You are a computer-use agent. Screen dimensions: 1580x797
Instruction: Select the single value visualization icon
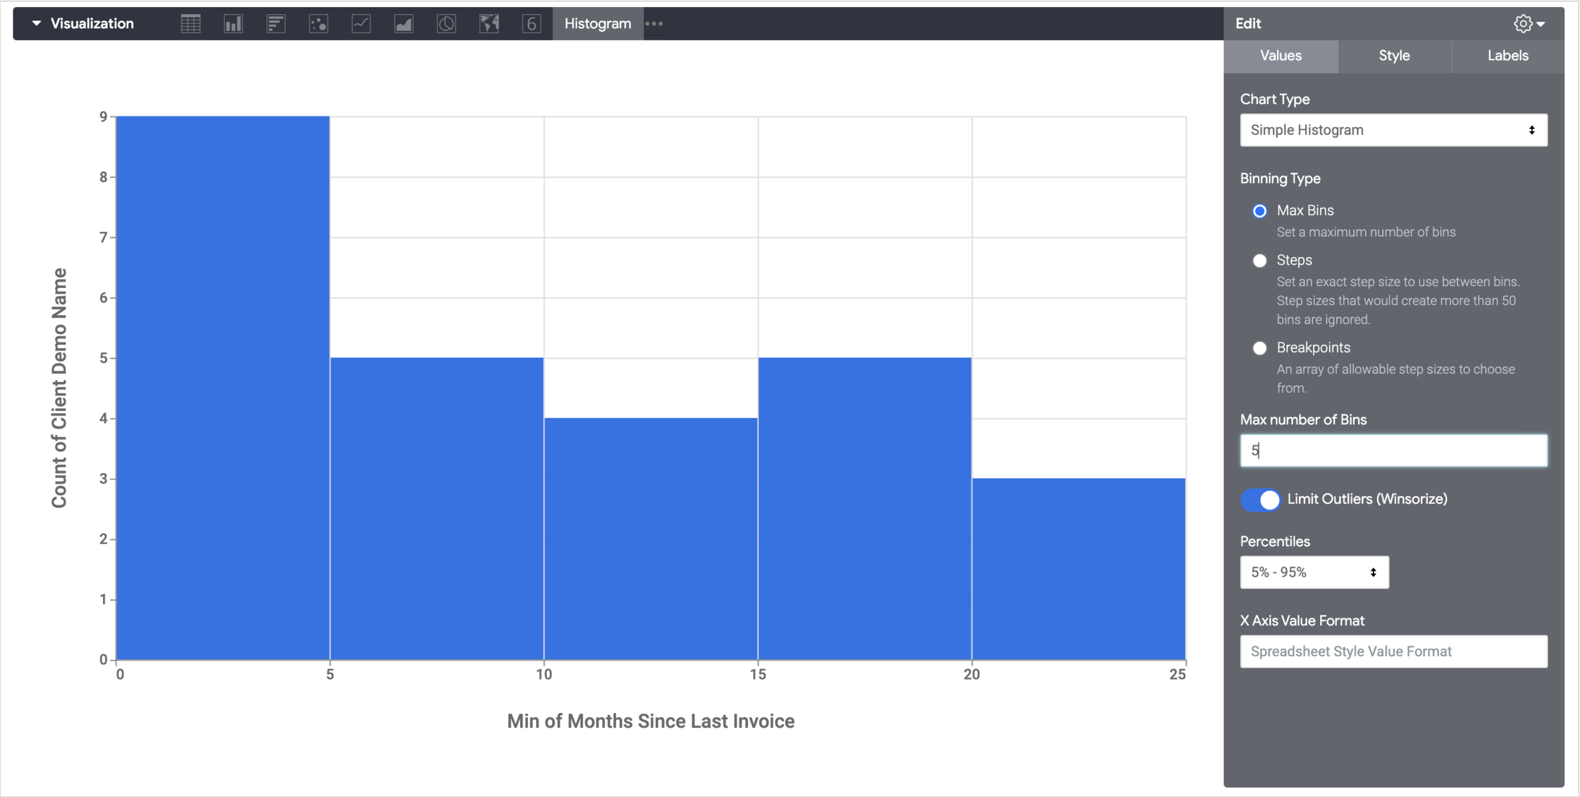pos(532,24)
